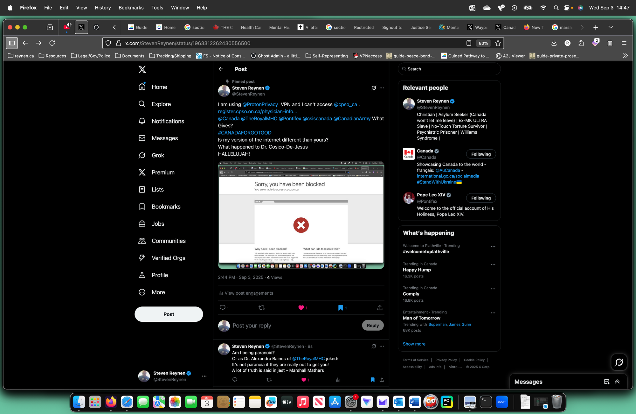Open Explore in the X sidebar
The width and height of the screenshot is (636, 414).
coord(155,104)
